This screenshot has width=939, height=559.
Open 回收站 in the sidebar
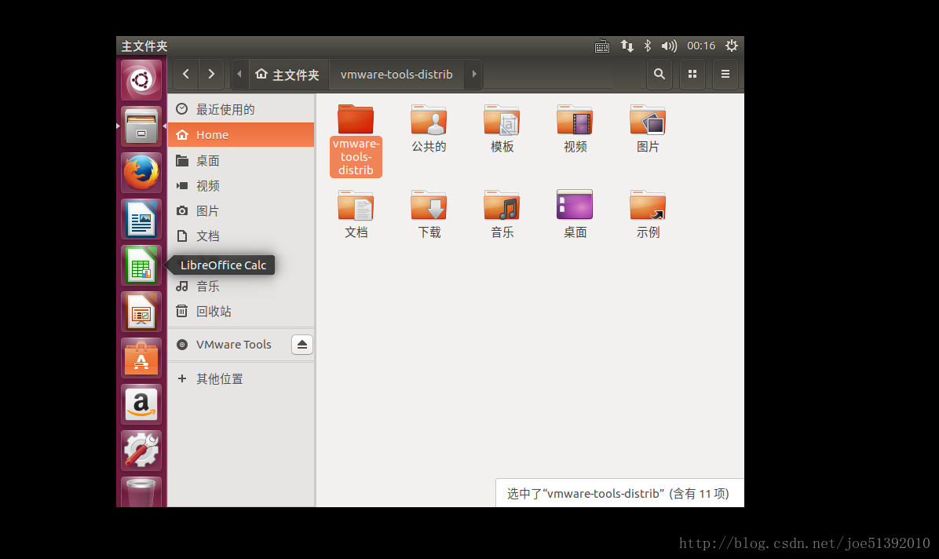tap(241, 312)
